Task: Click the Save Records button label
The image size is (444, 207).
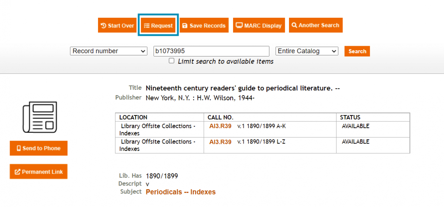Action: (207, 25)
